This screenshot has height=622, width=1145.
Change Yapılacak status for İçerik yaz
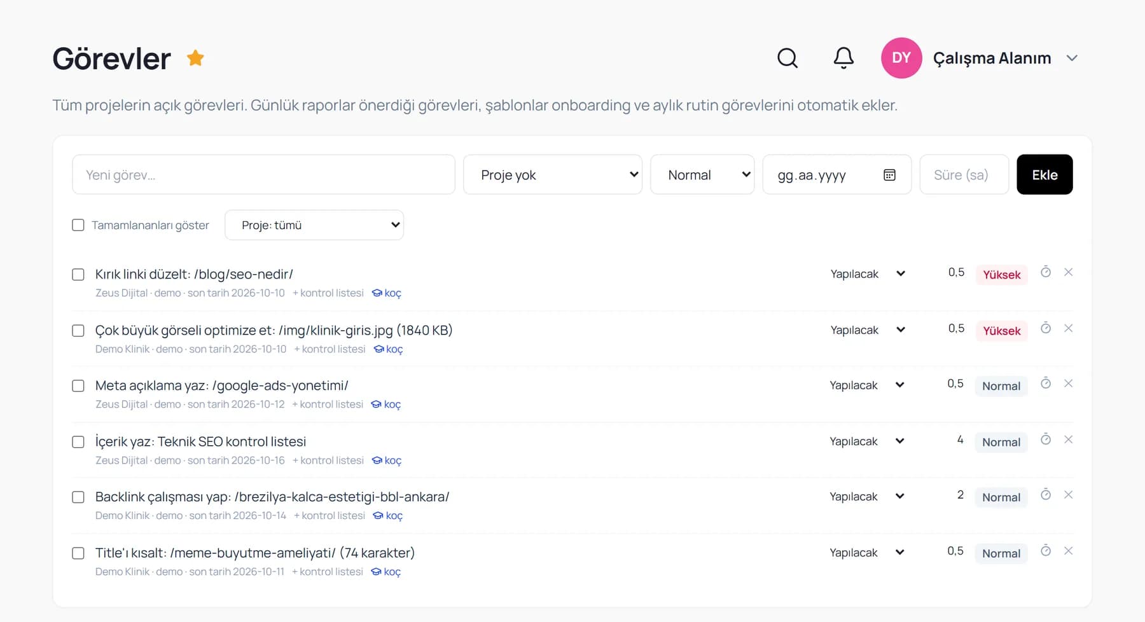click(867, 441)
